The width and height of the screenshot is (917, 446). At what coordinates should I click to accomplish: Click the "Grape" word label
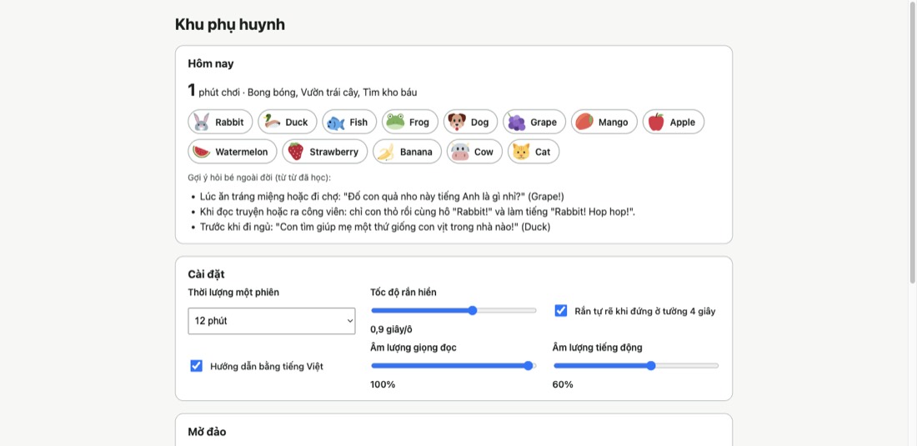pyautogui.click(x=544, y=123)
